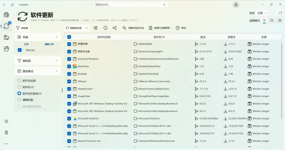
Task: Click the share package icon
Action: [x=114, y=28]
